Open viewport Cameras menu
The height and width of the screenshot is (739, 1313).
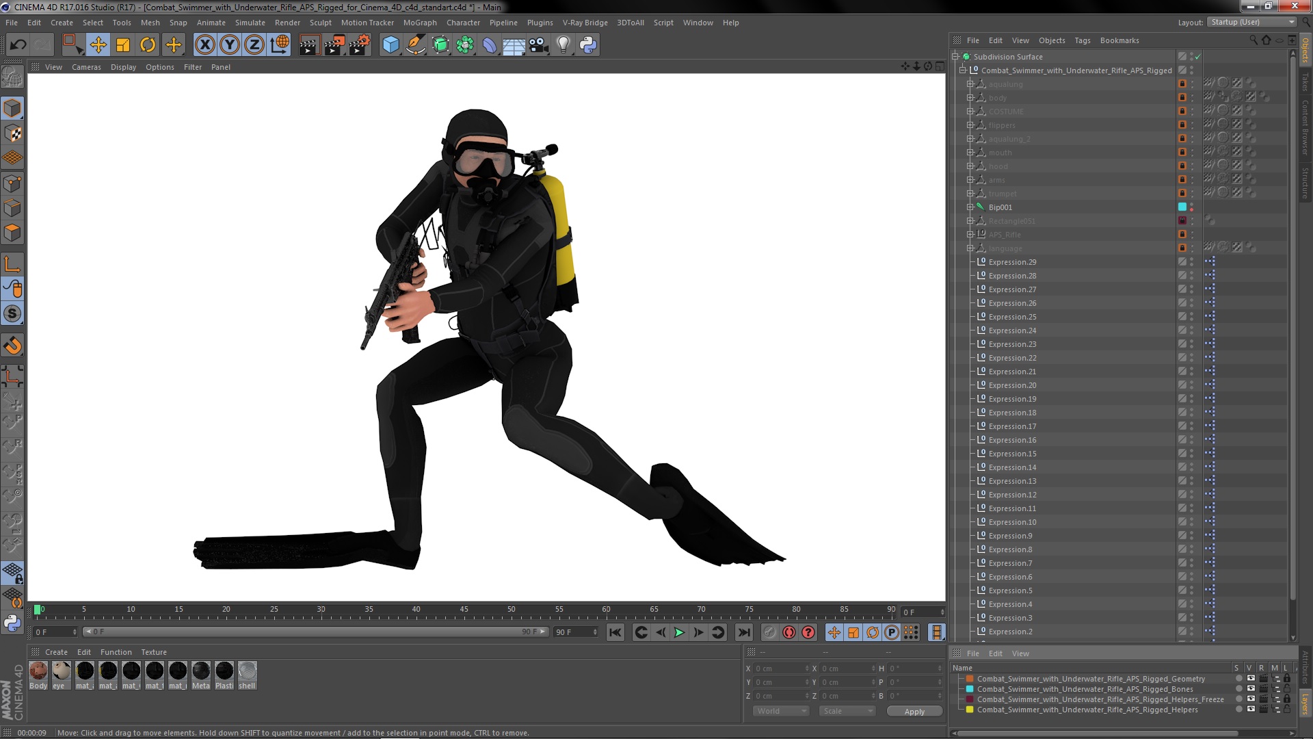coord(86,67)
